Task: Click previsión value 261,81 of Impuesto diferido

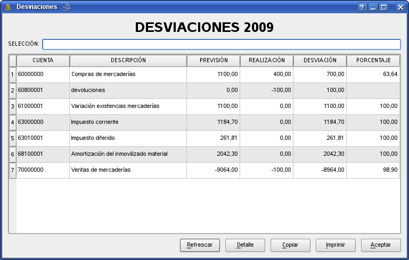Action: [214, 138]
